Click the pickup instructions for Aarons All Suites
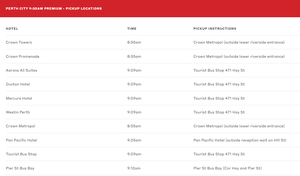 [219, 70]
